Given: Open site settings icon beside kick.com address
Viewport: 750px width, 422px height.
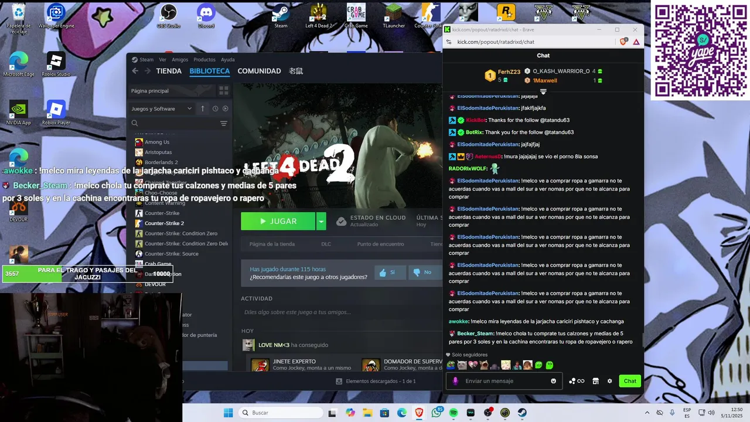Looking at the screenshot, I should click(449, 42).
